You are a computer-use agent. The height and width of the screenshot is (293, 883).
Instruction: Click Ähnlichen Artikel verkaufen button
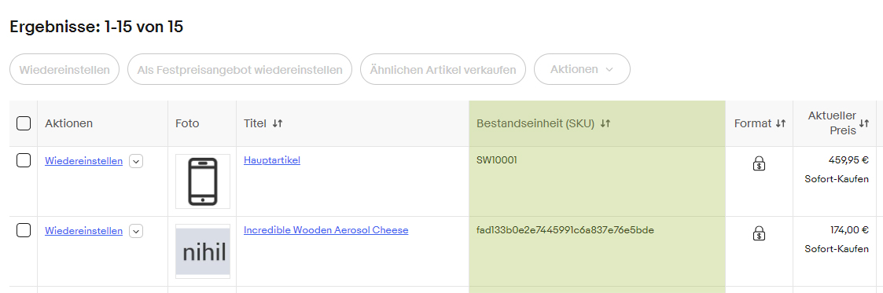443,69
